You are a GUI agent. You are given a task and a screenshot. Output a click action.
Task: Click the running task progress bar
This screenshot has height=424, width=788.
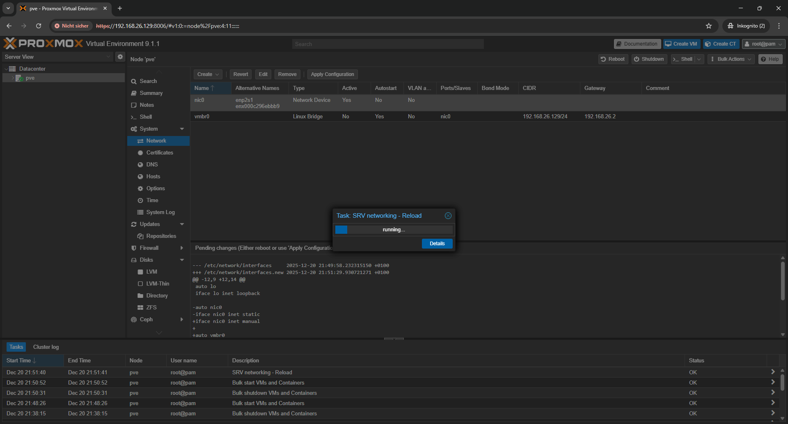[x=394, y=230]
